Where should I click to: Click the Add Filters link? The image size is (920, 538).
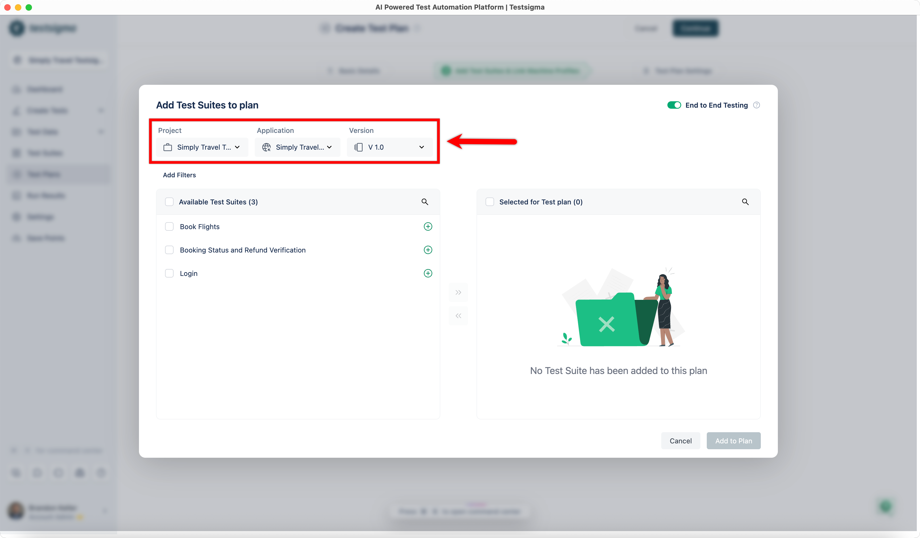[179, 175]
